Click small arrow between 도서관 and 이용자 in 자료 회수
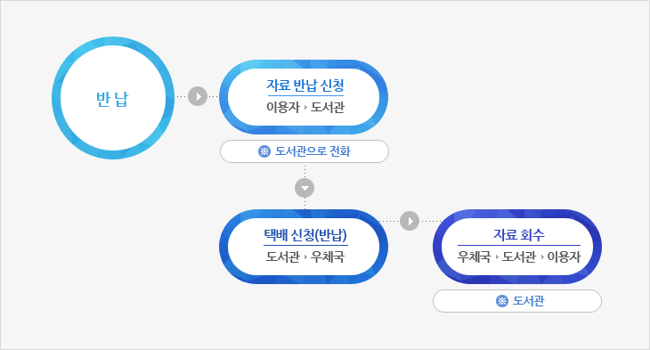Image resolution: width=650 pixels, height=350 pixels. click(x=541, y=257)
